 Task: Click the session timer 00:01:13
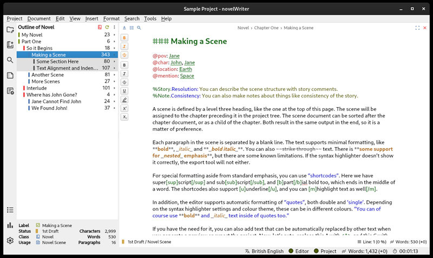pos(405,251)
